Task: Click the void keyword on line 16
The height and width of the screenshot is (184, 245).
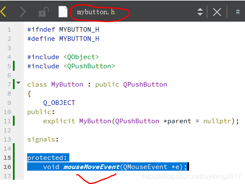Action: click(x=51, y=167)
